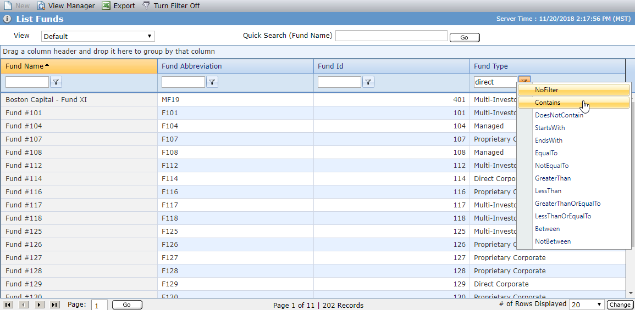Go to the previous page

point(24,305)
